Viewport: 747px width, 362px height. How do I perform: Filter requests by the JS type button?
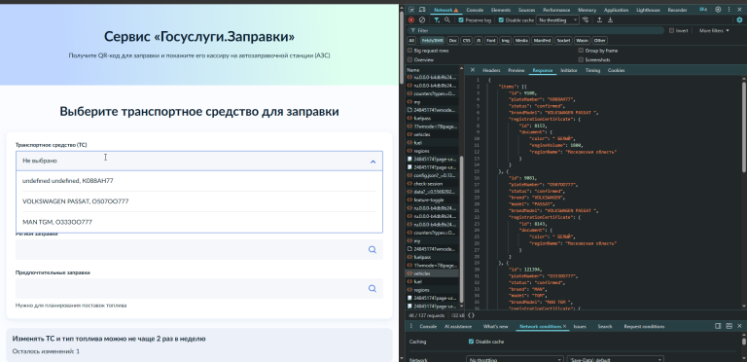pos(479,41)
